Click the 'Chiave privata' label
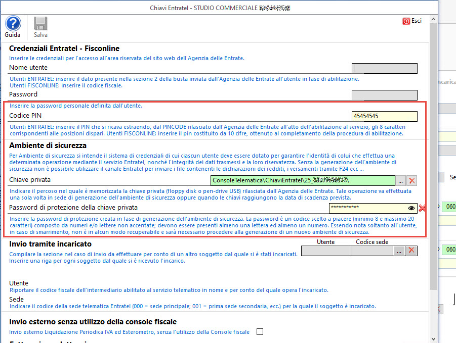The width and height of the screenshot is (456, 343). pos(30,180)
